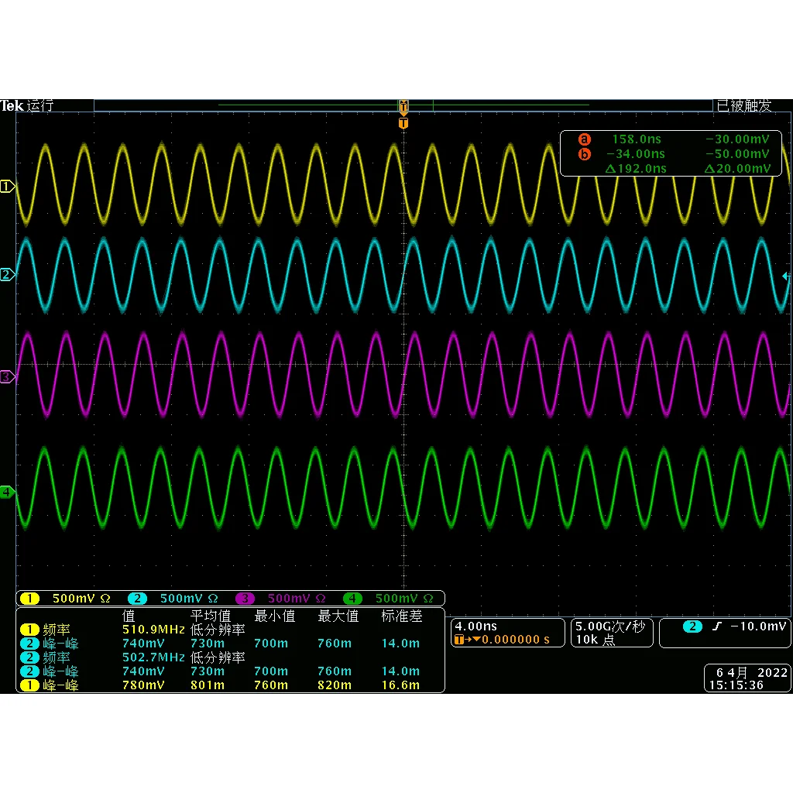Click the date and time display
This screenshot has height=793, width=793.
747,678
